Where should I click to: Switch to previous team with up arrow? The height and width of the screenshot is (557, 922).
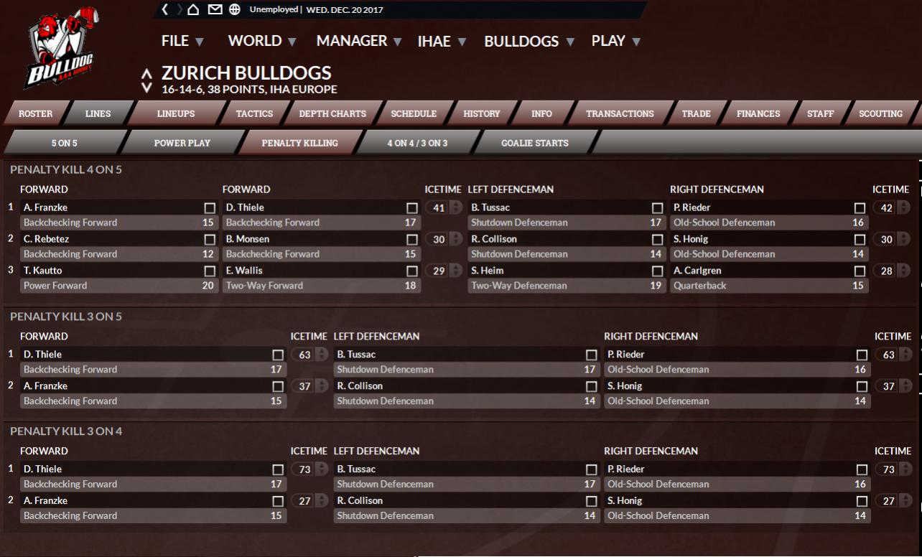(x=147, y=74)
